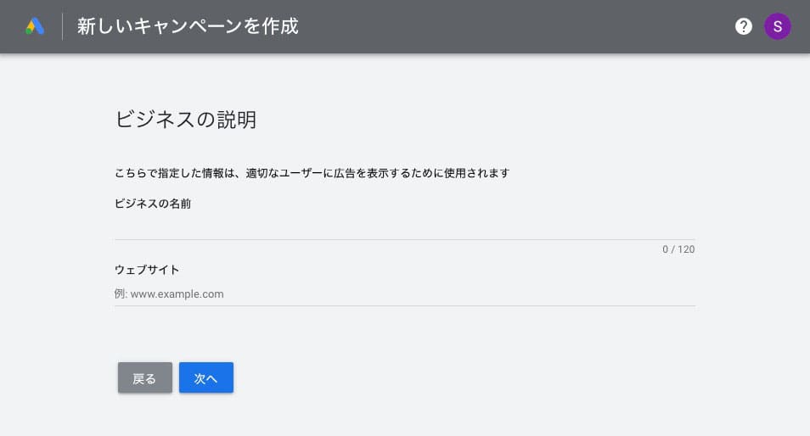Viewport: 810px width, 436px height.
Task: Click the 新しいキャンペーンを作成 header title
Action: click(x=188, y=26)
